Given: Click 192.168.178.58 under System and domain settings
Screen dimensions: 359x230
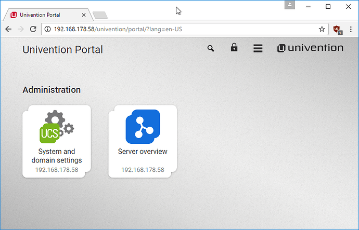Looking at the screenshot, I should click(x=57, y=170).
